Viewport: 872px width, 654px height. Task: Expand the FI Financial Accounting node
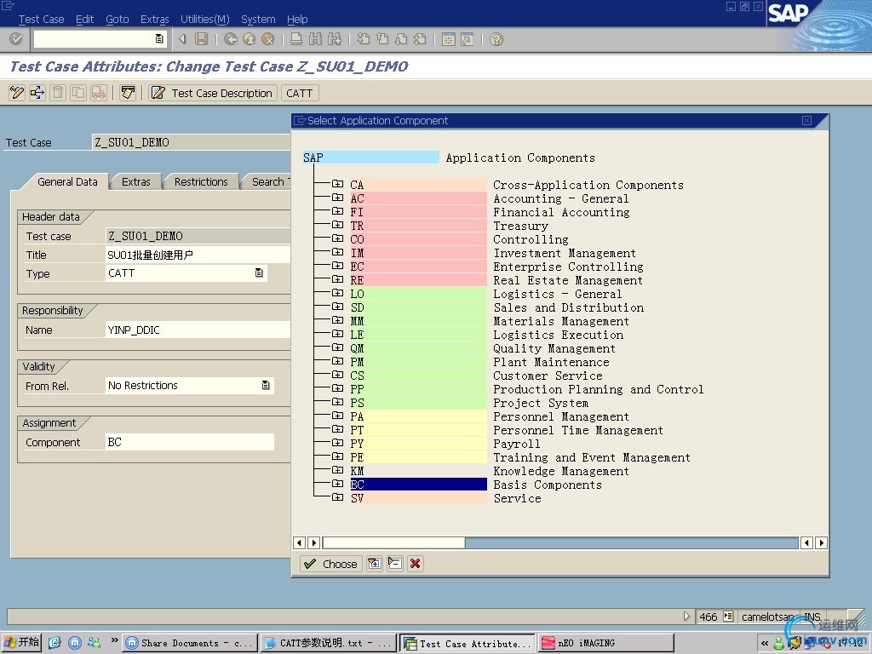pos(337,212)
